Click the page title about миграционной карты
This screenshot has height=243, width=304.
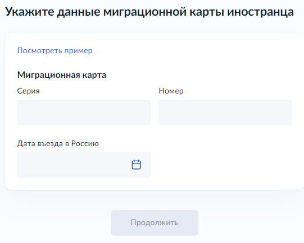tap(149, 12)
